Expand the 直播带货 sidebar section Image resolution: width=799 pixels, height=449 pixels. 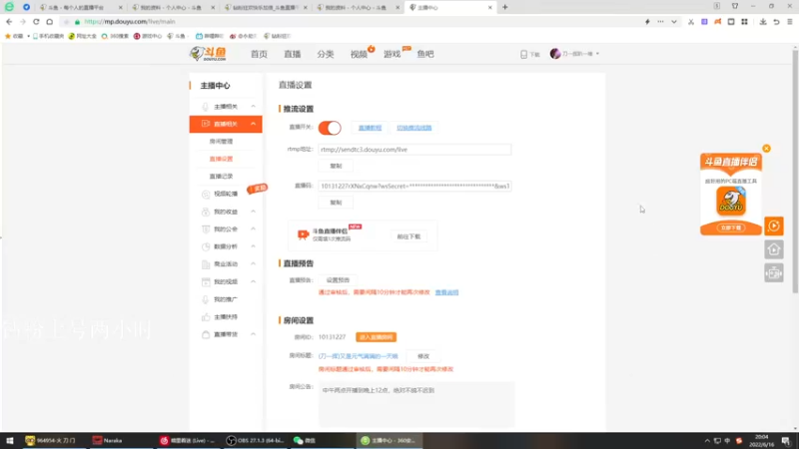226,334
